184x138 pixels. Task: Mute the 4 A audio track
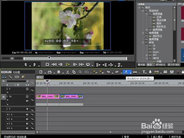tap(27, 128)
